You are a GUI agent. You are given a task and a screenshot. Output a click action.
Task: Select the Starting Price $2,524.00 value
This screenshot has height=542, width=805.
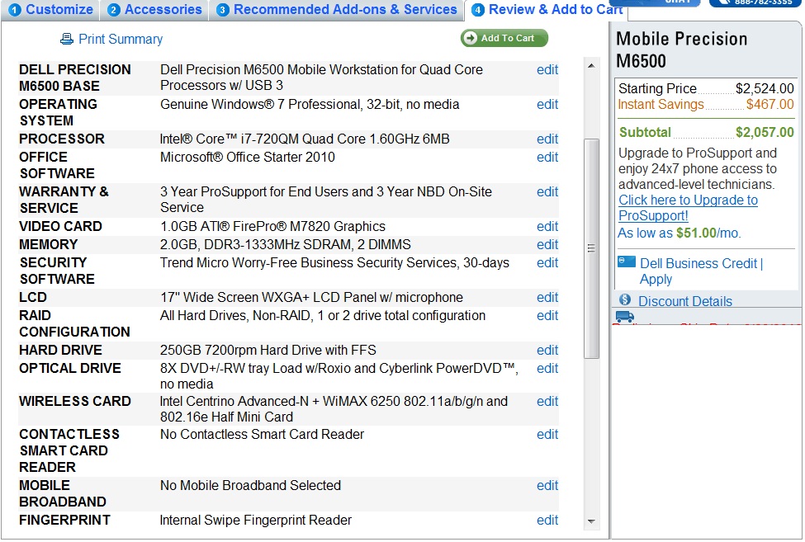pos(765,89)
